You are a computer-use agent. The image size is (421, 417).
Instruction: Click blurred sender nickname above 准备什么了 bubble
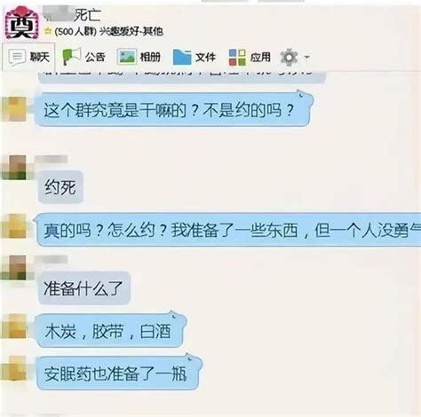pos(51,260)
